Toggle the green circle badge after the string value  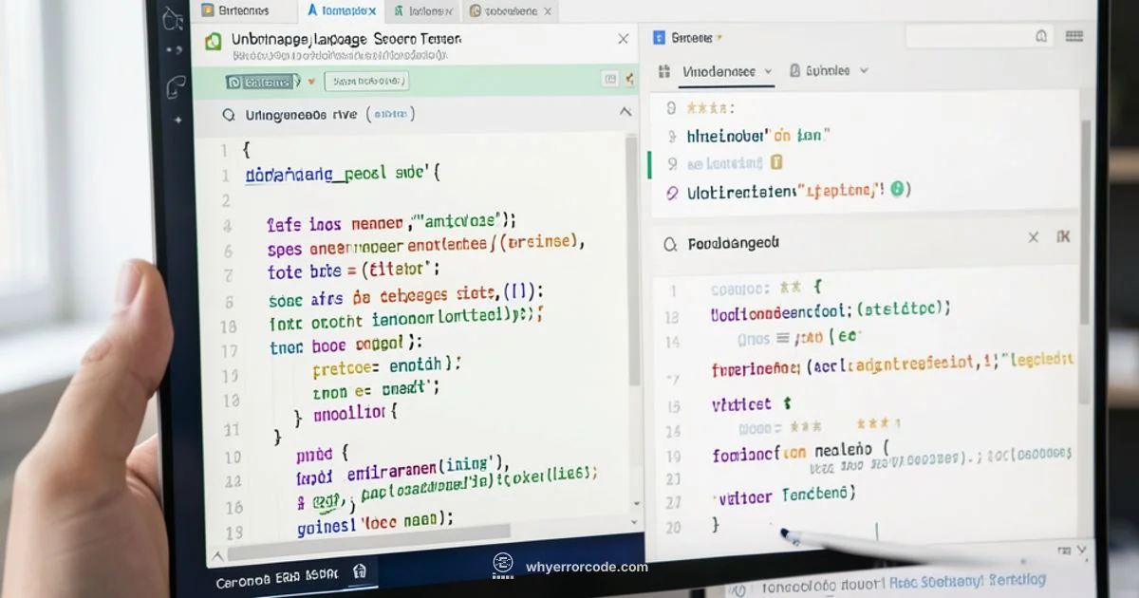897,189
